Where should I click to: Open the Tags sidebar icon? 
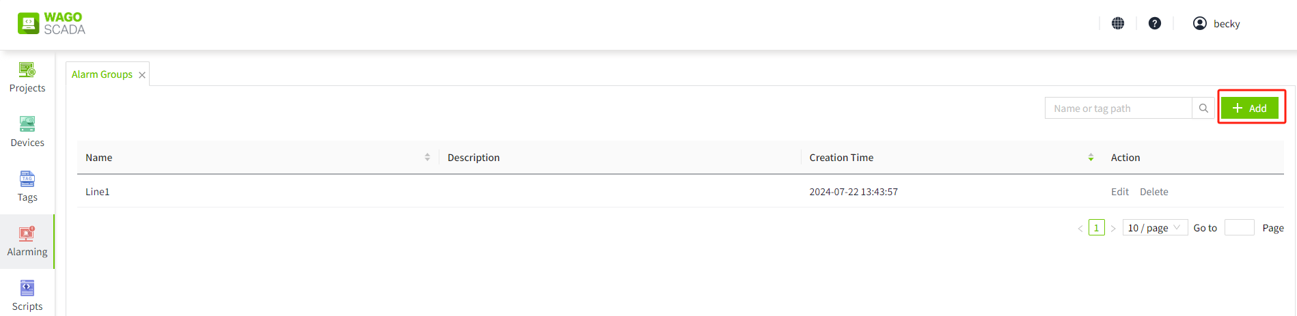click(x=27, y=179)
